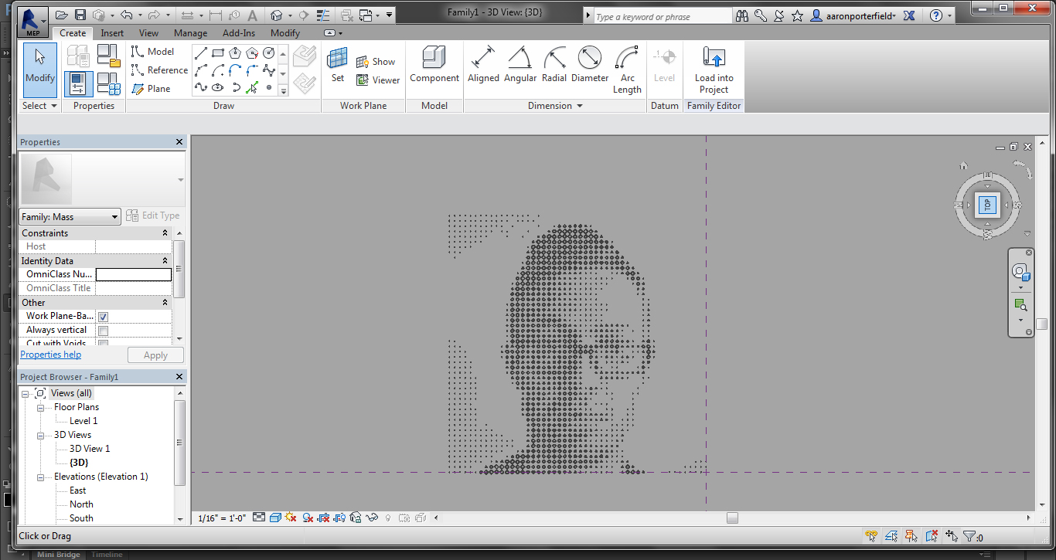Toggle the Work Plane-Based checkbox
Screen dimensions: 1056x560
pyautogui.click(x=103, y=317)
